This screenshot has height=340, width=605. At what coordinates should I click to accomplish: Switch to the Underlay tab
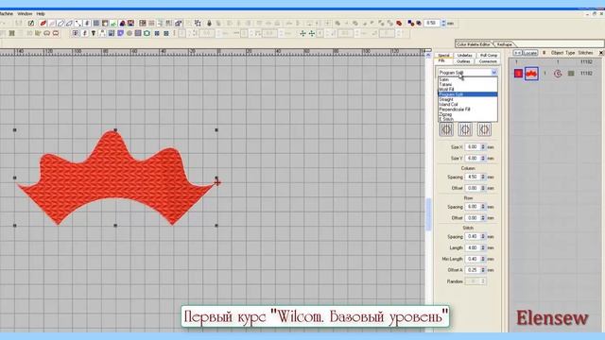click(464, 56)
